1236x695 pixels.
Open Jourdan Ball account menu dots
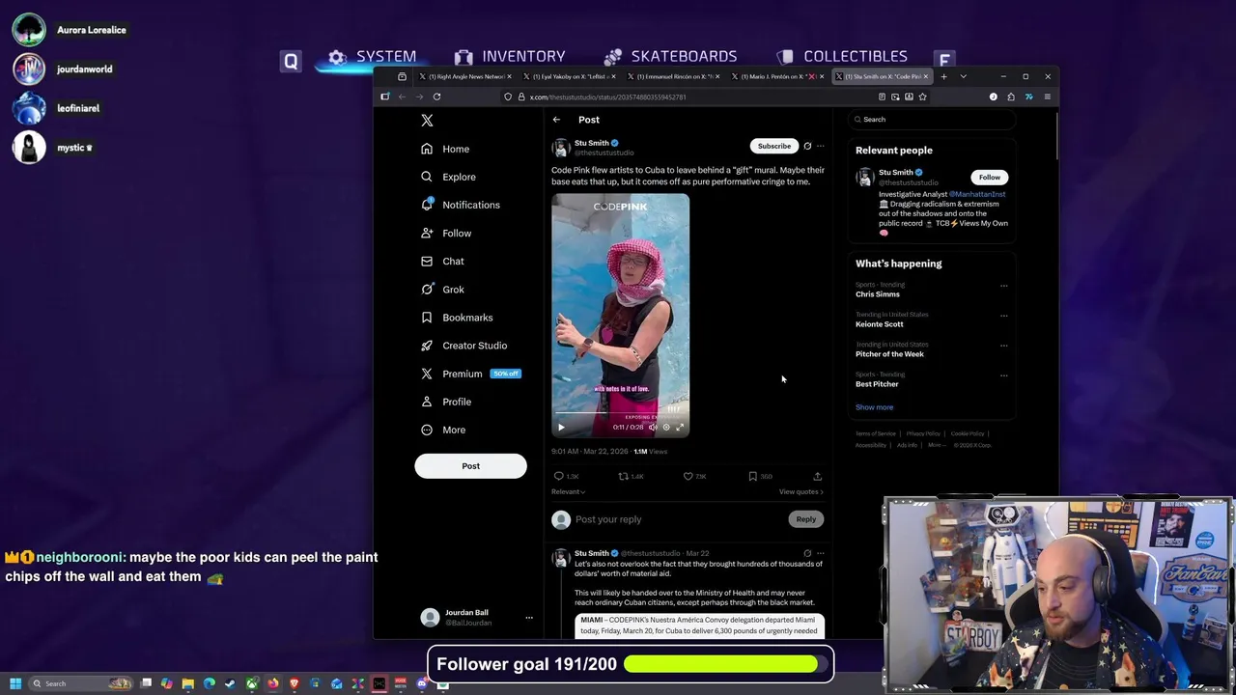[528, 618]
